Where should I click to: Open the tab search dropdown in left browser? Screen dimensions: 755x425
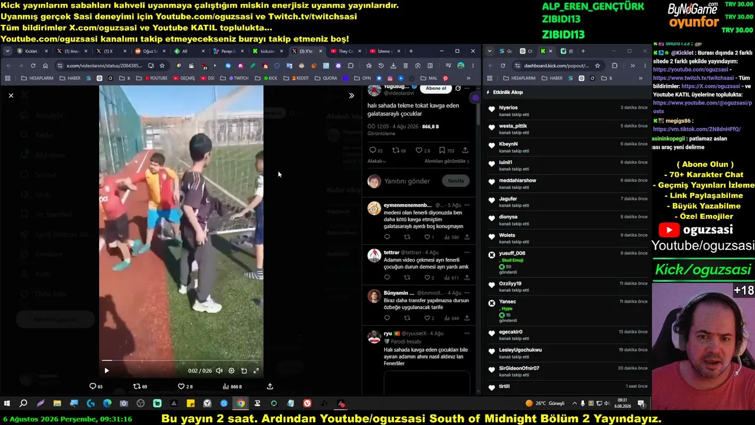coord(8,51)
